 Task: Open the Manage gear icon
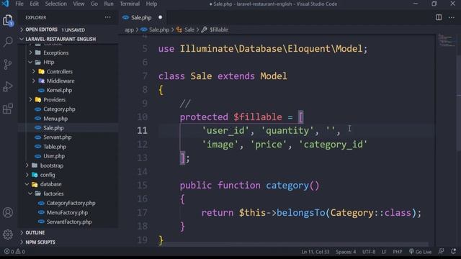[8, 235]
